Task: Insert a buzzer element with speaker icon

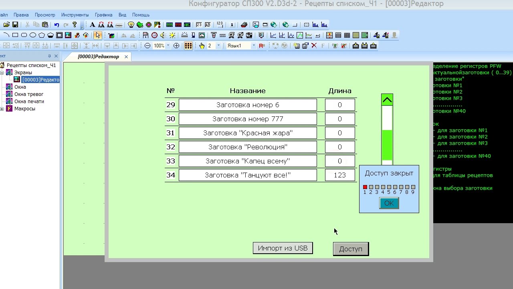Action: point(163,35)
